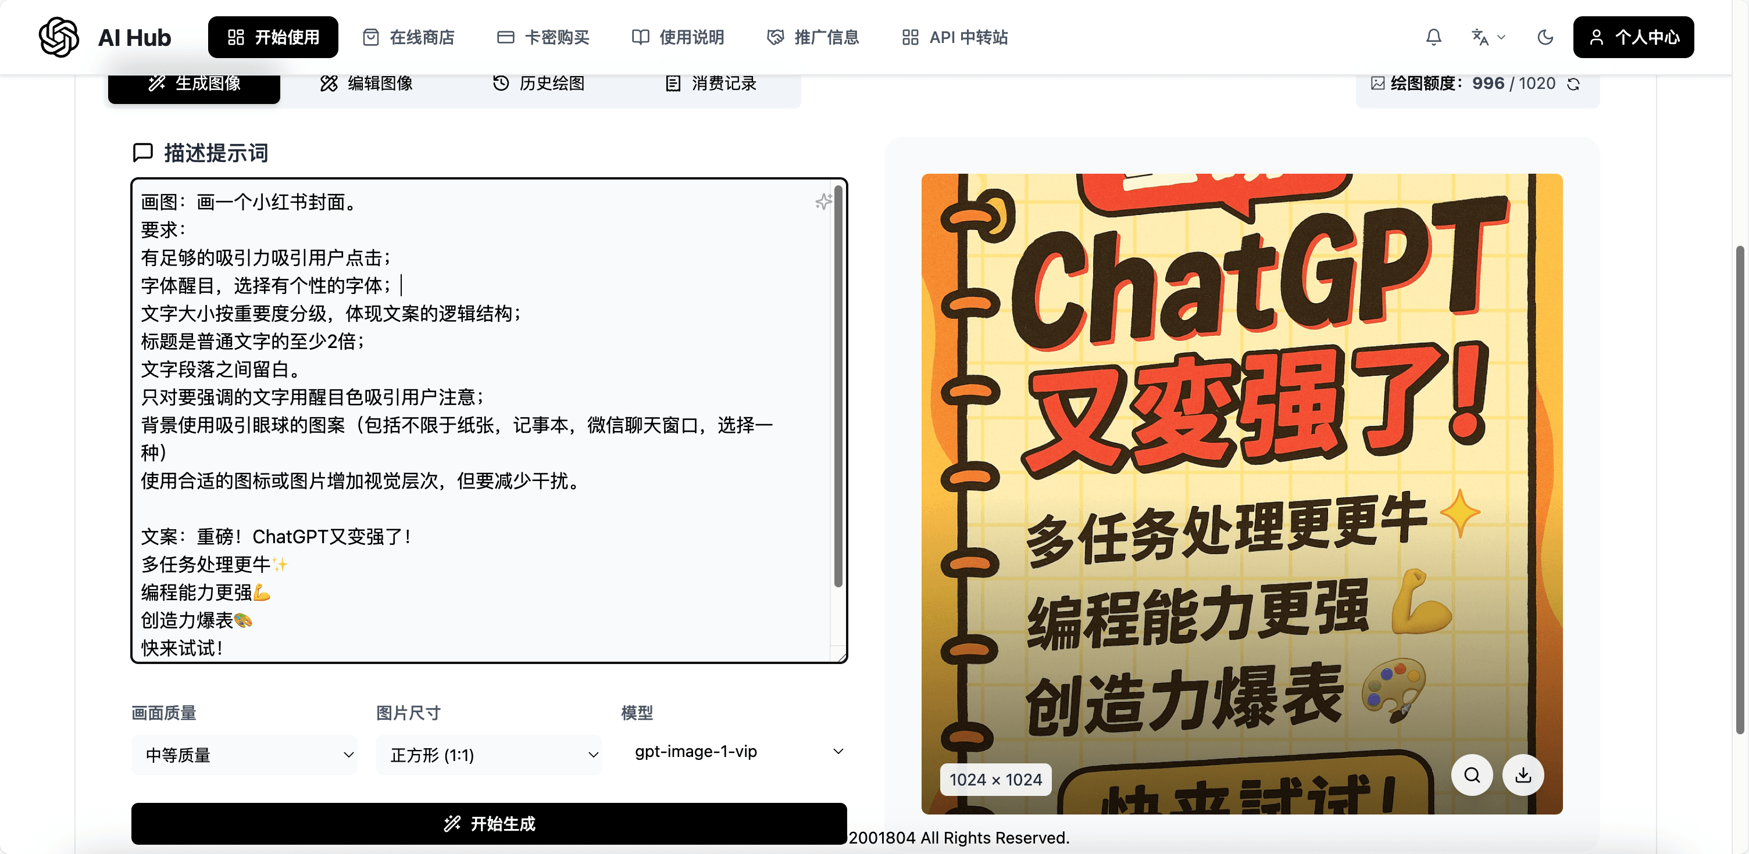Click the AI Hub OpenAI logo
Screen dimensions: 1749x854
(x=58, y=37)
